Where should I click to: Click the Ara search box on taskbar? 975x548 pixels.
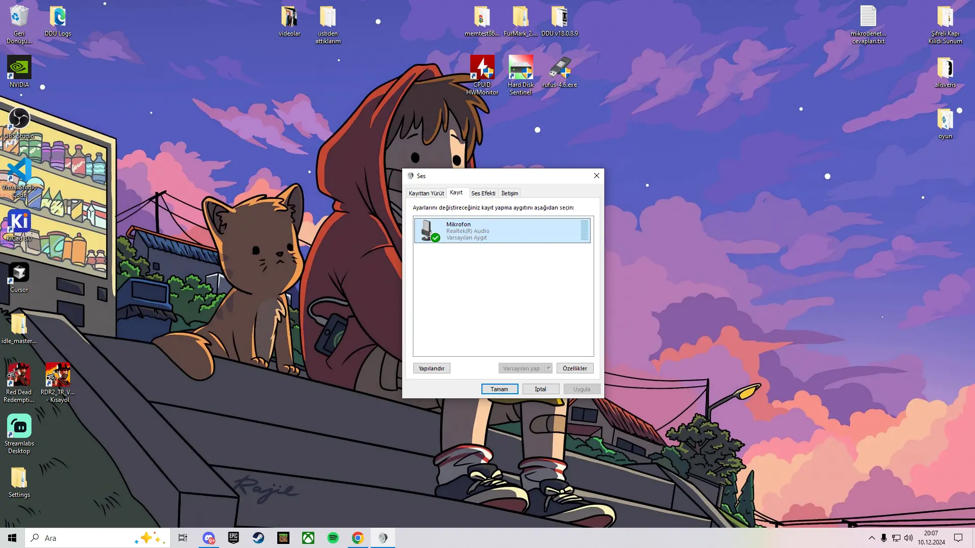[x=96, y=538]
